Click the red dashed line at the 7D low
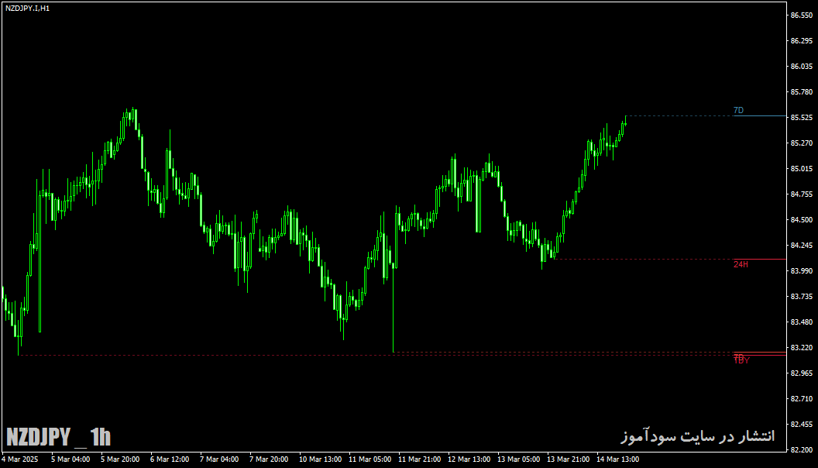Screen dimensions: 818x468 coord(563,353)
